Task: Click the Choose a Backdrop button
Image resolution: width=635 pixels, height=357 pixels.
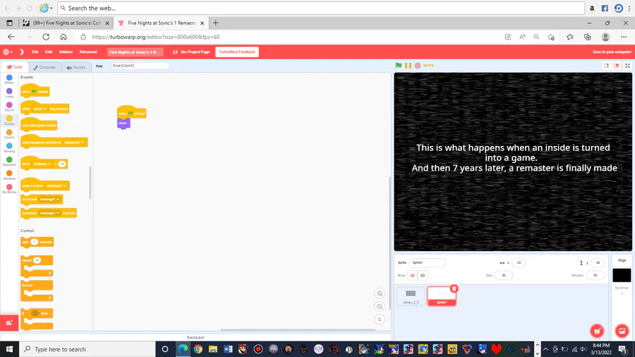Action: coord(622,331)
